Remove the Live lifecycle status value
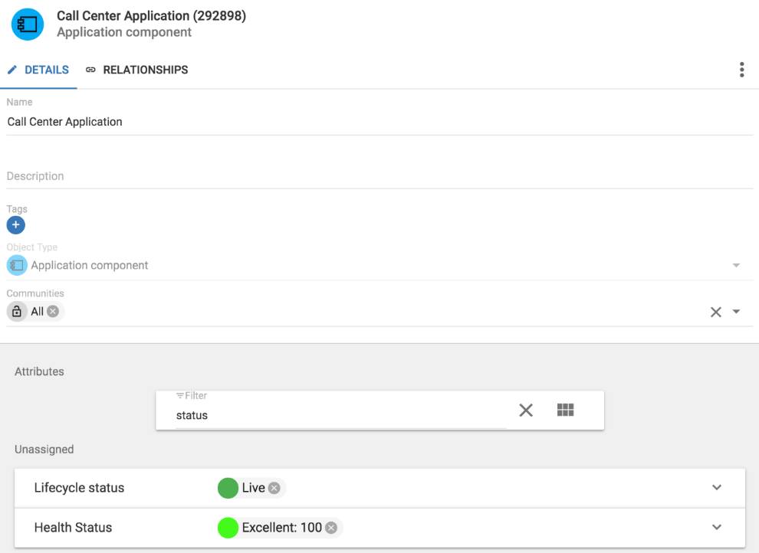 [x=274, y=488]
